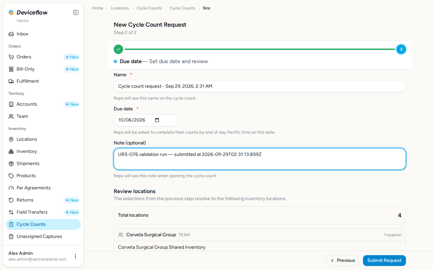Viewport: 433px width, 270px height.
Task: Click the Products tag icon
Action: [11, 176]
